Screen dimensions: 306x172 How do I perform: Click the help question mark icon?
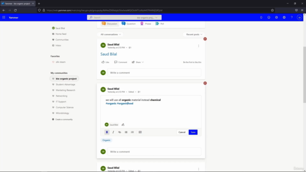[292, 18]
